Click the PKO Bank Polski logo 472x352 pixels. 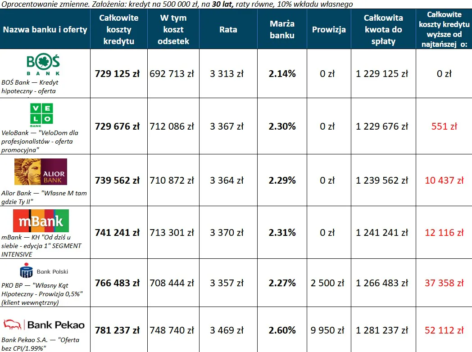coord(44,271)
